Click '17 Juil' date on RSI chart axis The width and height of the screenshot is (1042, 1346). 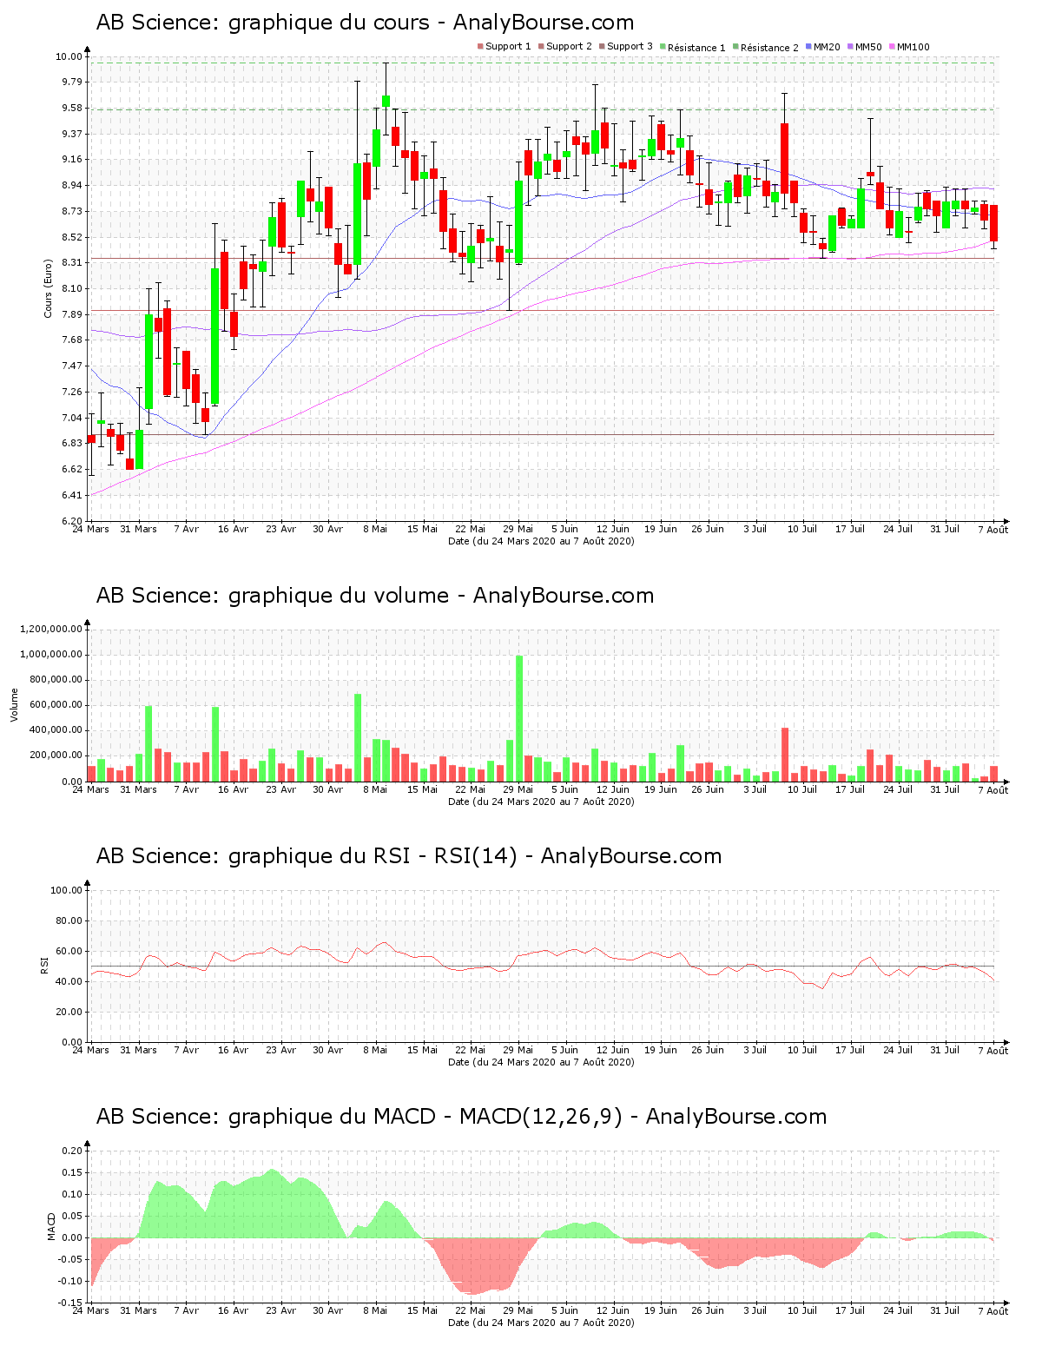[x=850, y=1050]
